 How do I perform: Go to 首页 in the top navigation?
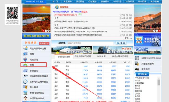coord(55,2)
